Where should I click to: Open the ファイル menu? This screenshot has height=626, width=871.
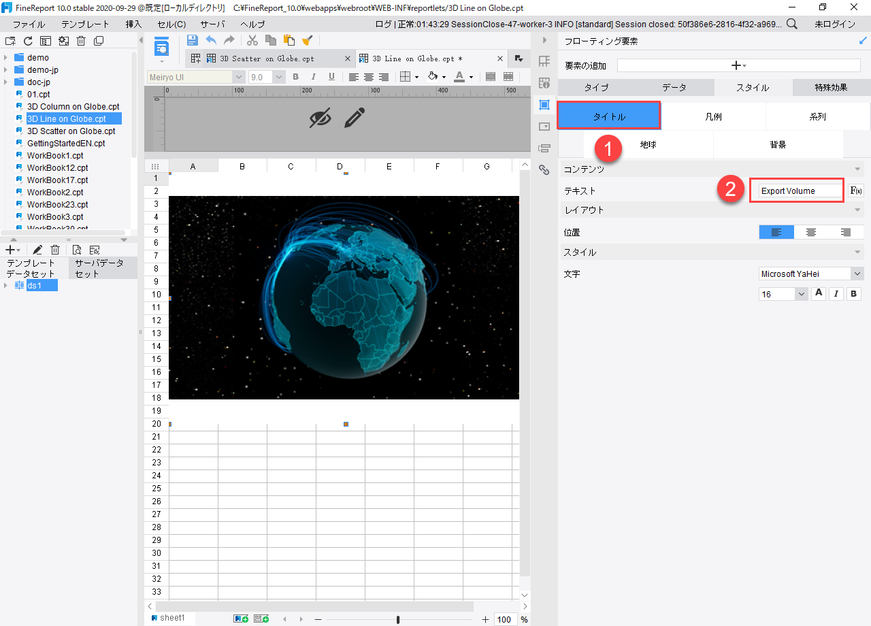tap(29, 24)
